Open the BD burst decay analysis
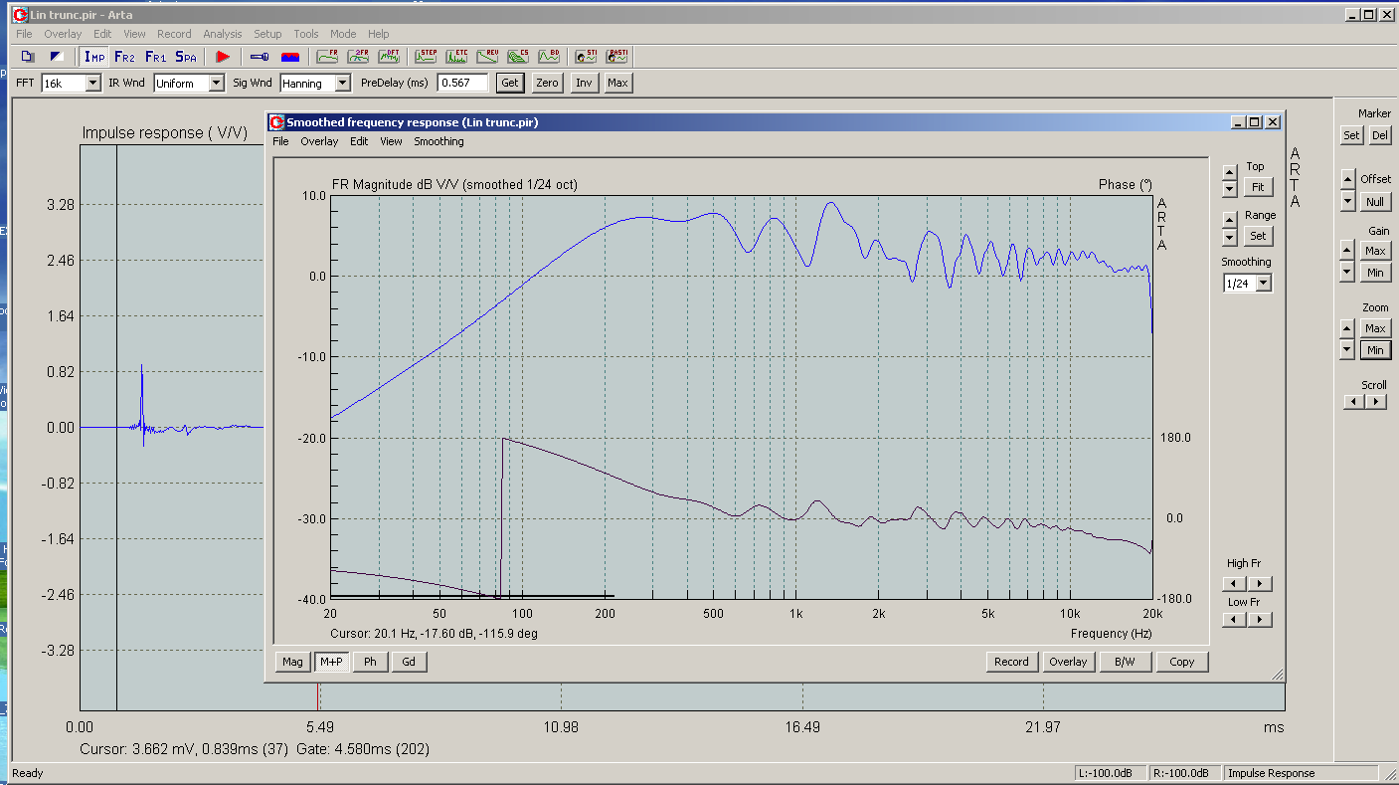 pos(549,57)
